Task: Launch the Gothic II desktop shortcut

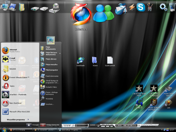Action: 139,104
